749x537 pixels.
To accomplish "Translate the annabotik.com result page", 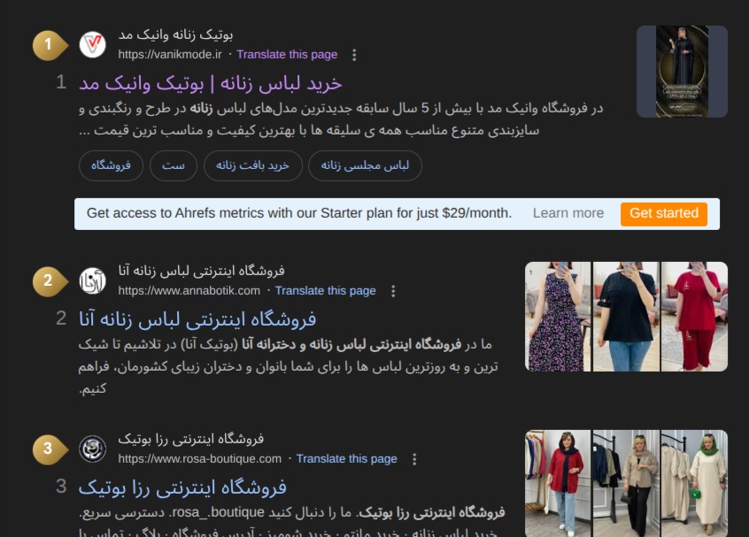I will tap(325, 291).
